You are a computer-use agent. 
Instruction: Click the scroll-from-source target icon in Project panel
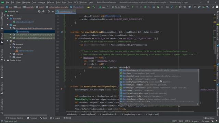pyautogui.click(x=39, y=11)
